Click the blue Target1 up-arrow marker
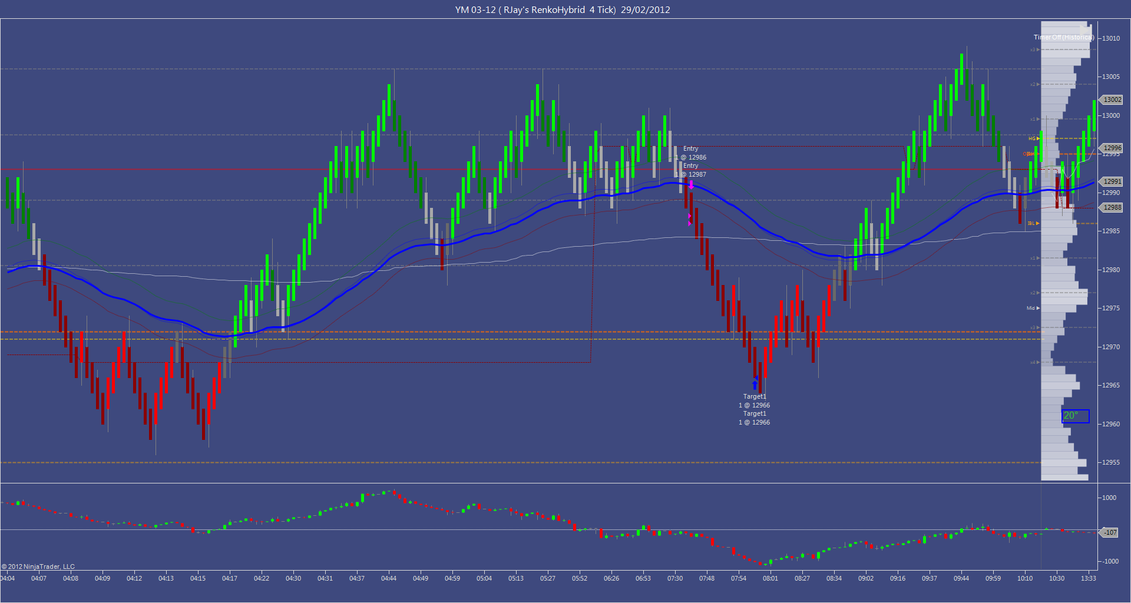This screenshot has height=603, width=1131. [x=755, y=385]
